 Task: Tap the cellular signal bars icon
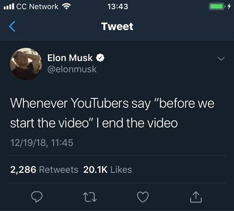(9, 7)
